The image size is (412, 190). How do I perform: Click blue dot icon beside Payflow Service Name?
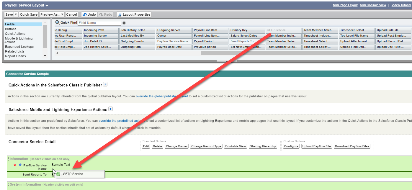20,165
